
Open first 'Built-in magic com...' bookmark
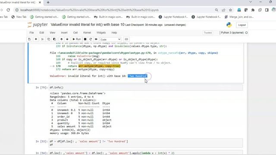[x=108, y=17]
